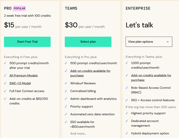Click the Select plan button for Teams
This screenshot has width=179, height=138.
[x=88, y=42]
